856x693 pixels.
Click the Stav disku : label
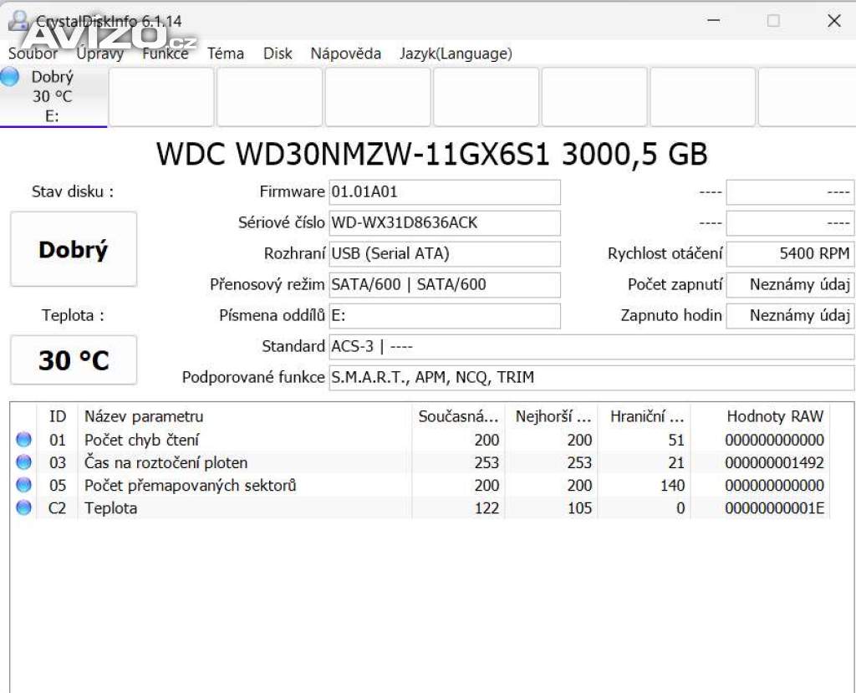tap(73, 191)
